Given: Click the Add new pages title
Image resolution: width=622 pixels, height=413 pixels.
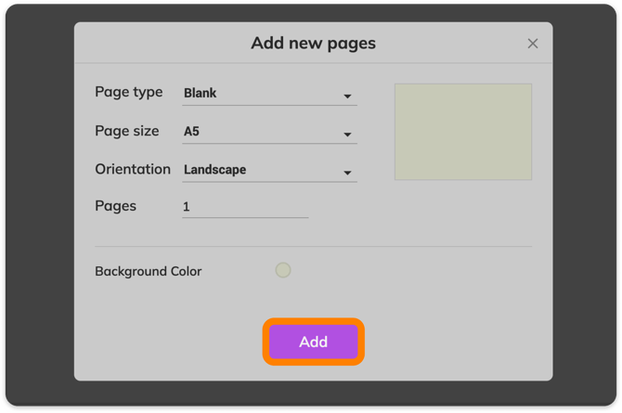Looking at the screenshot, I should coord(314,44).
